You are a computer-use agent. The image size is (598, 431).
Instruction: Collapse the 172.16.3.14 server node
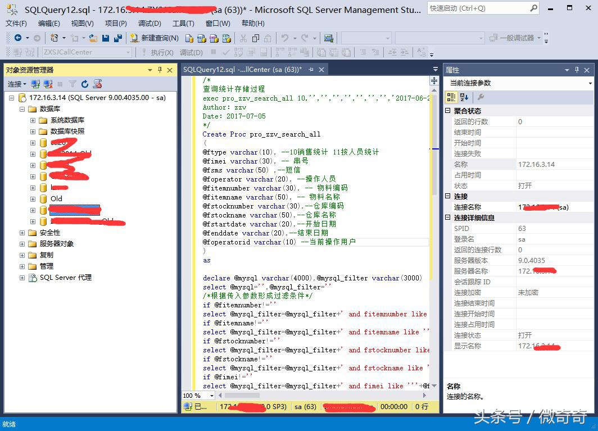point(11,98)
